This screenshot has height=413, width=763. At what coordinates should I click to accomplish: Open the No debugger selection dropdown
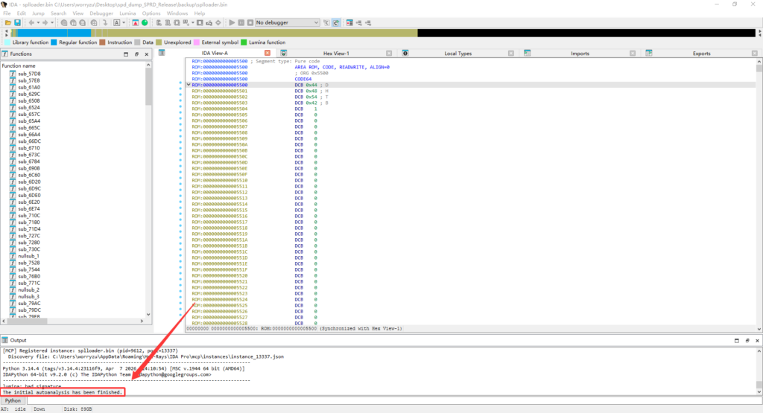tap(288, 23)
